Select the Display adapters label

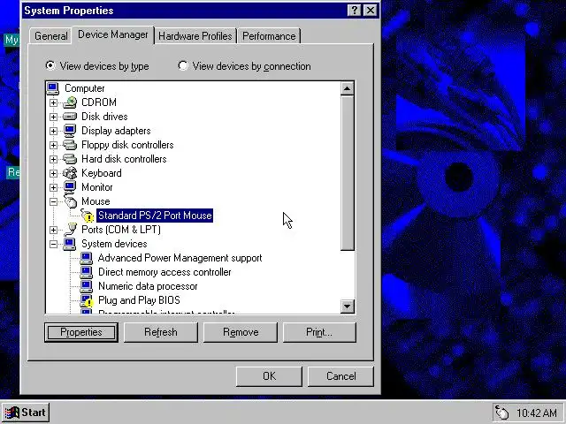(116, 131)
